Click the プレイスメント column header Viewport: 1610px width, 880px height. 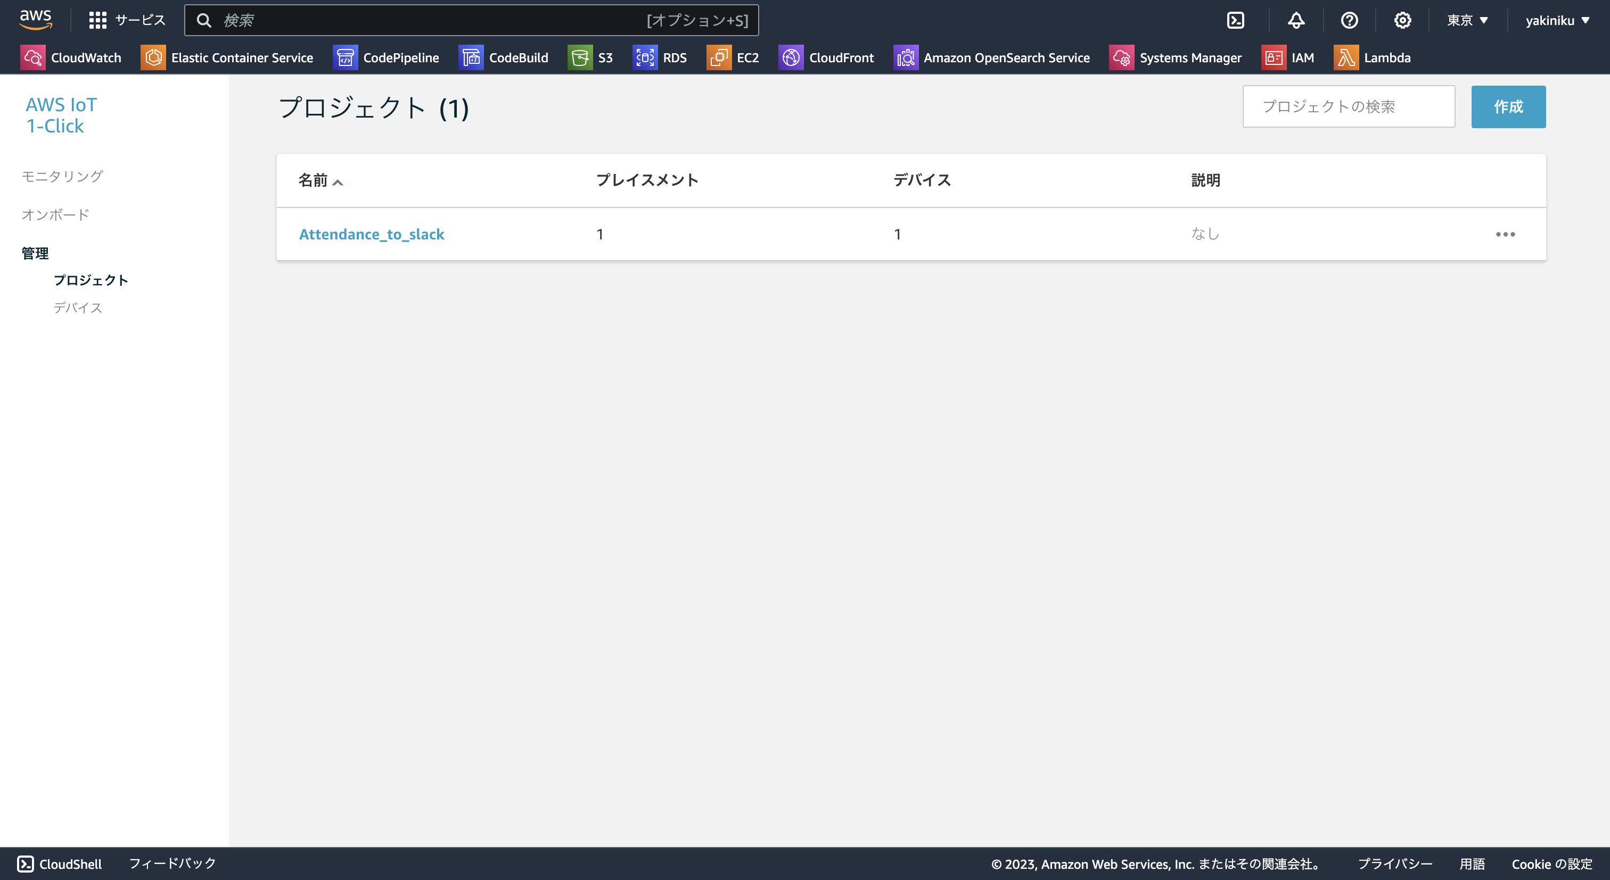point(647,180)
